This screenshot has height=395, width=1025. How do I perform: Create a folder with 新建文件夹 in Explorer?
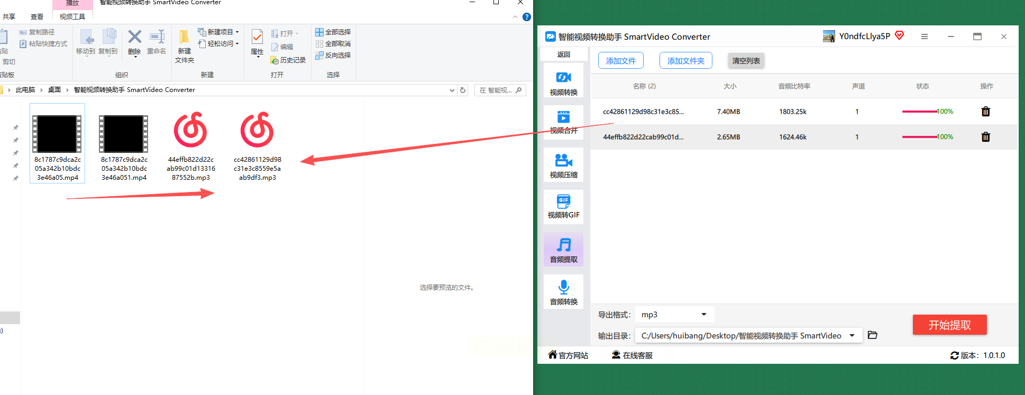pos(185,47)
